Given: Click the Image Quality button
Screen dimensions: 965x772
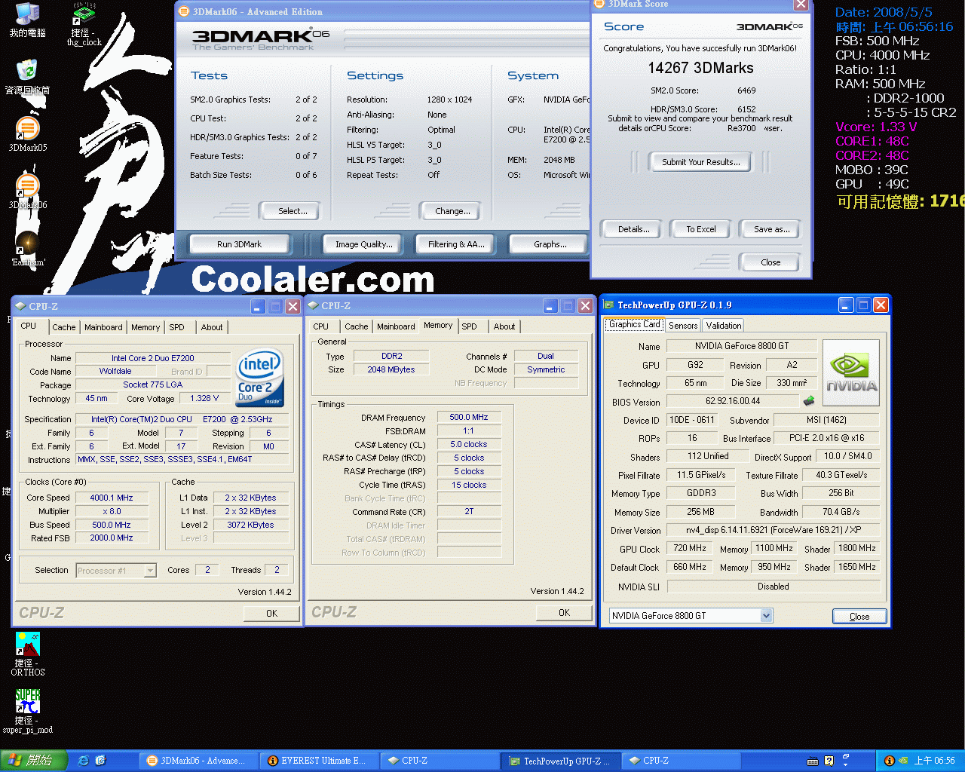Looking at the screenshot, I should coord(364,244).
